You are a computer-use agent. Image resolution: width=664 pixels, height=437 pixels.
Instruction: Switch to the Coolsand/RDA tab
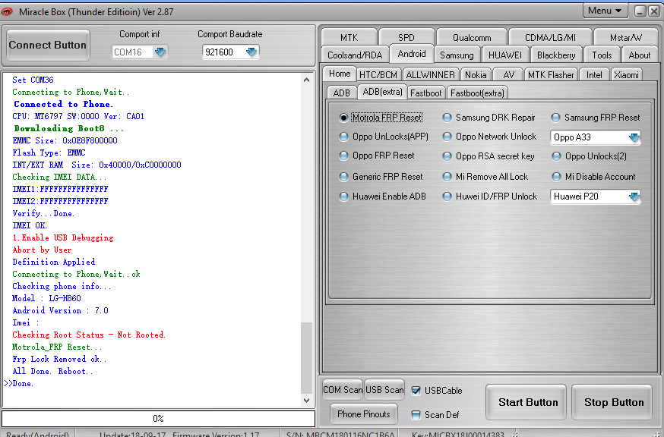pyautogui.click(x=355, y=55)
